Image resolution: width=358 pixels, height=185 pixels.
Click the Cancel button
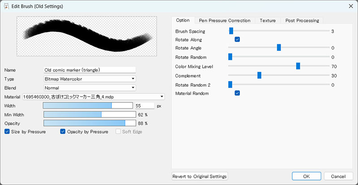338,177
